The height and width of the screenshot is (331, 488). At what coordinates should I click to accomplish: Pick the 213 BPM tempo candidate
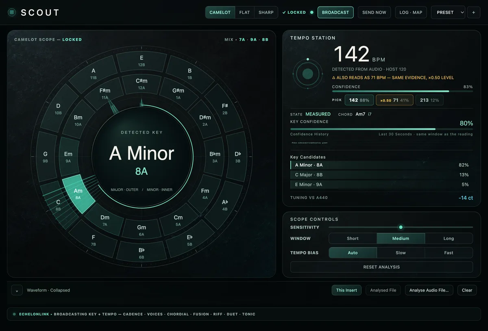[429, 100]
